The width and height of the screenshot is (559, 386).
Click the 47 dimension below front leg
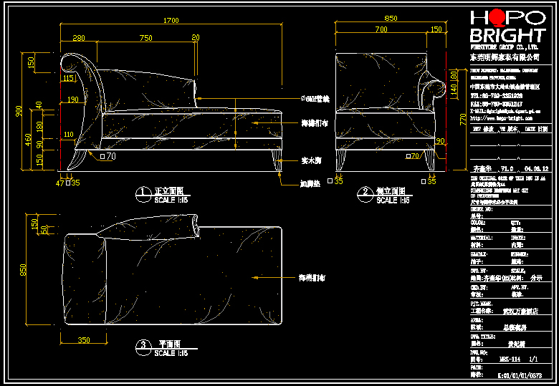60,183
